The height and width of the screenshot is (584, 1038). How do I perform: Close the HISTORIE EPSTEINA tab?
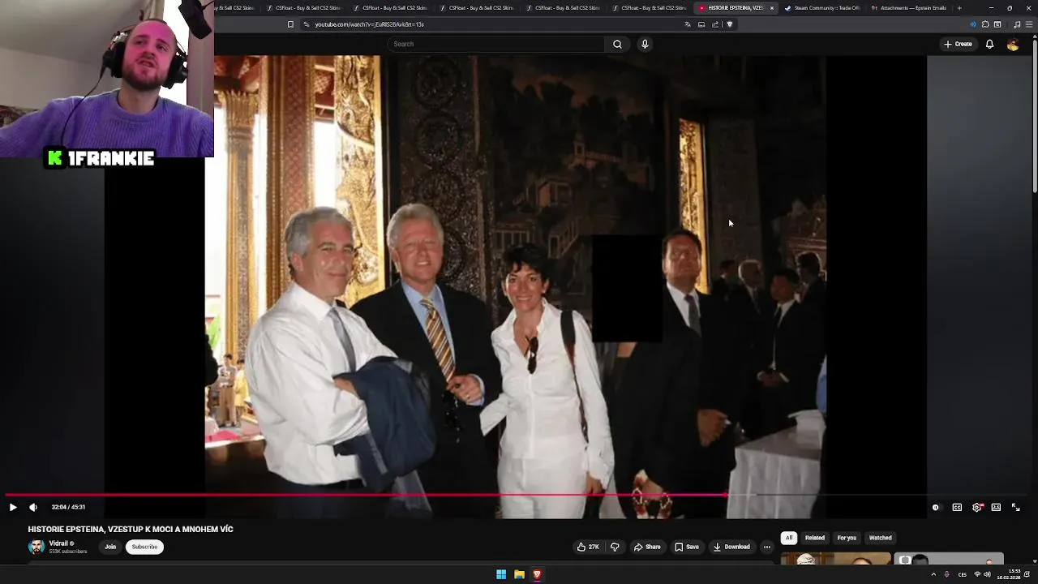tap(772, 8)
